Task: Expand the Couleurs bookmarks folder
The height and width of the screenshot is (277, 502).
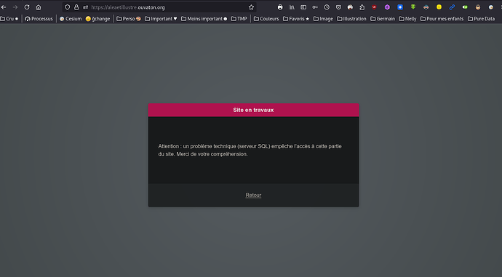Action: click(x=266, y=19)
